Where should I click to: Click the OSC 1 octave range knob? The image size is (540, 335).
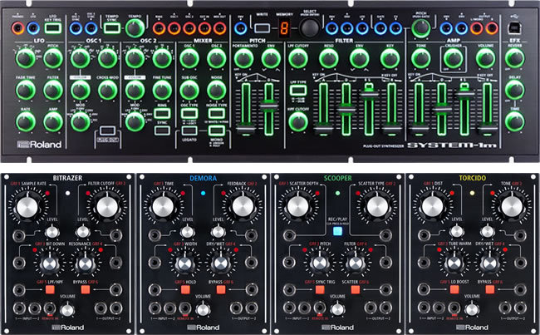[x=107, y=58]
